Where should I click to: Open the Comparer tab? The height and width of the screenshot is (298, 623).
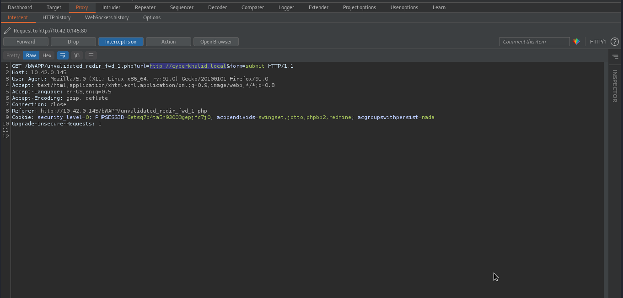coord(252,7)
